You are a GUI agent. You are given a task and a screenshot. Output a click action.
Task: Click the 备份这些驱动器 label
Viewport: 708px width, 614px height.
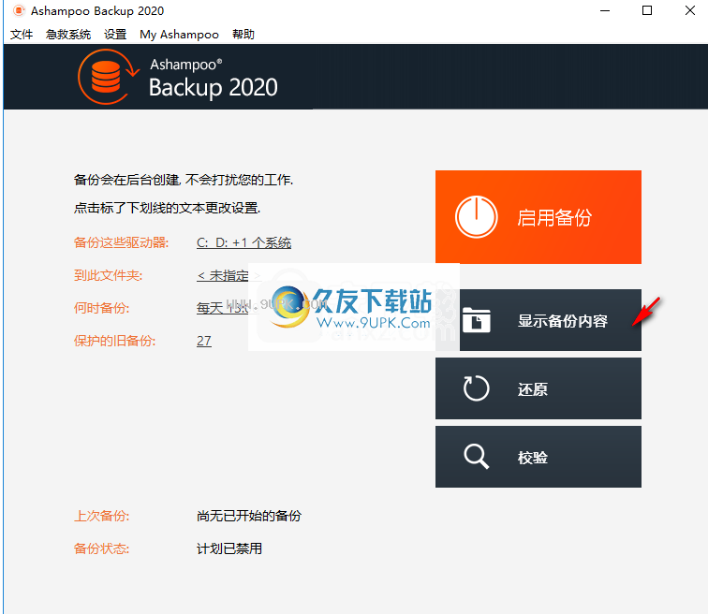tap(121, 242)
